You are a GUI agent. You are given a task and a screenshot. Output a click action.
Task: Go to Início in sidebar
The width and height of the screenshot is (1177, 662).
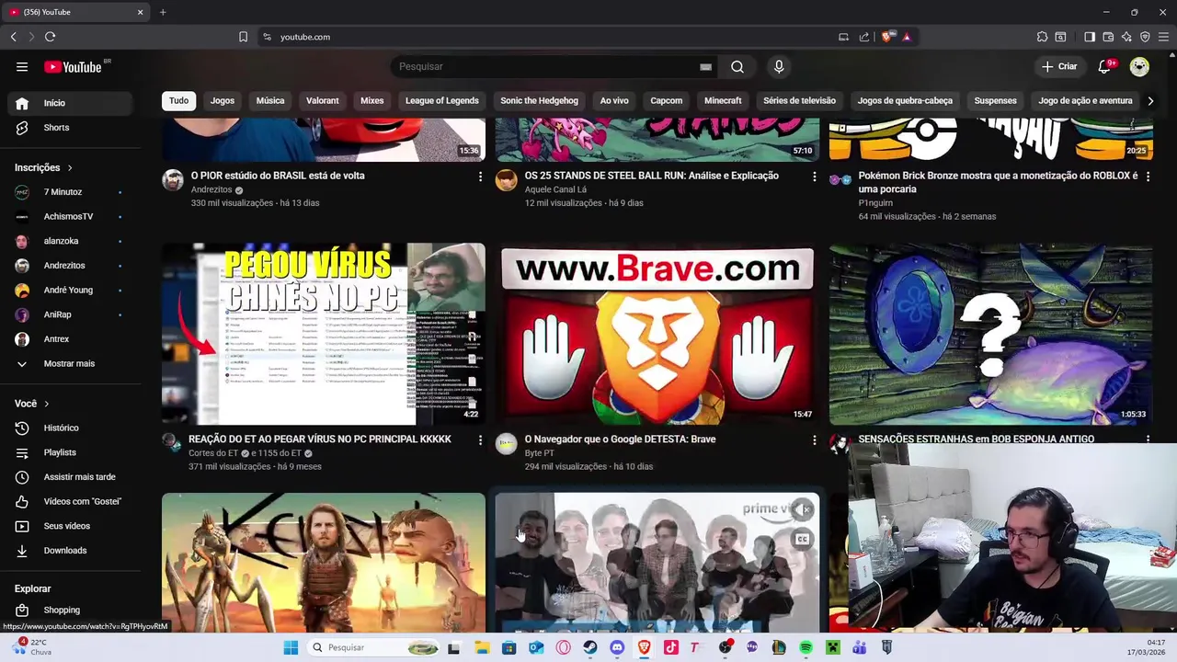[x=72, y=103]
